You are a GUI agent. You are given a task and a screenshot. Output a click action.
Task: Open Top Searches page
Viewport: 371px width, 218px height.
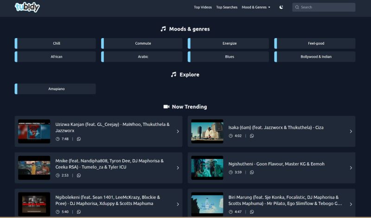(x=227, y=7)
